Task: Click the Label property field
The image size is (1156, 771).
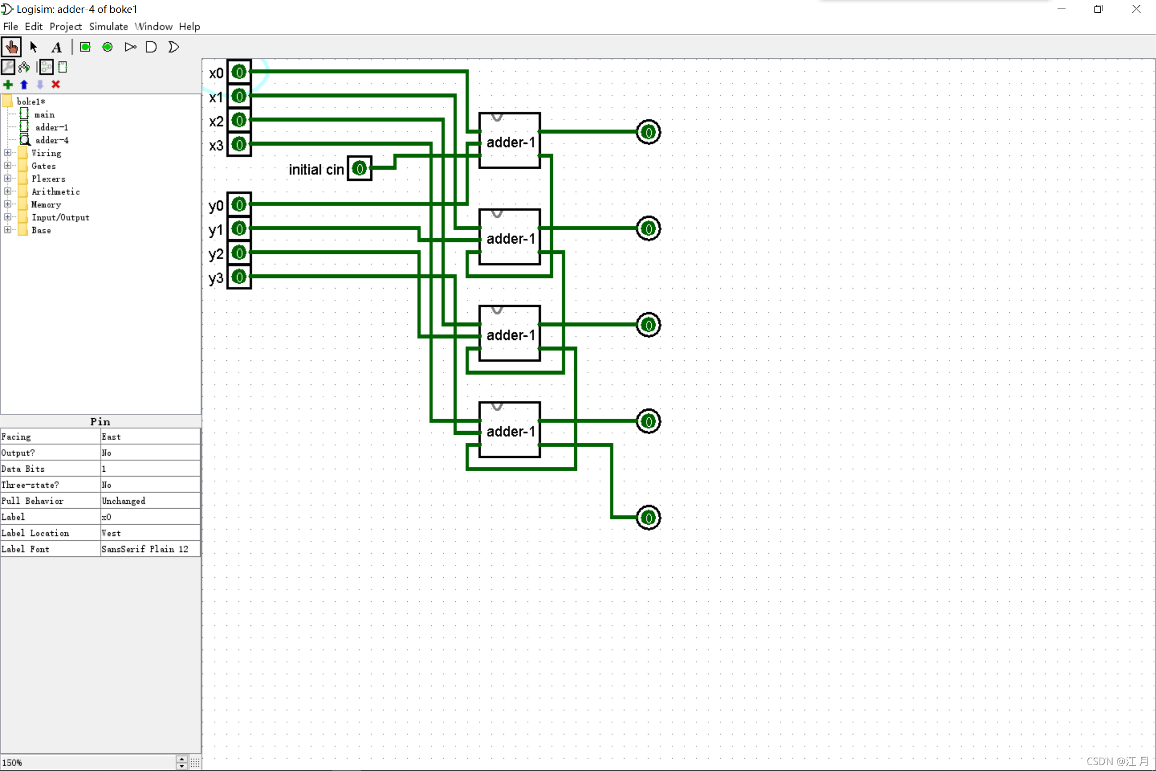Action: point(150,517)
